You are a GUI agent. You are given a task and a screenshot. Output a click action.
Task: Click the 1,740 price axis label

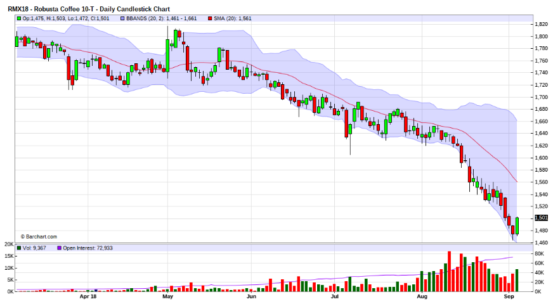click(x=542, y=73)
